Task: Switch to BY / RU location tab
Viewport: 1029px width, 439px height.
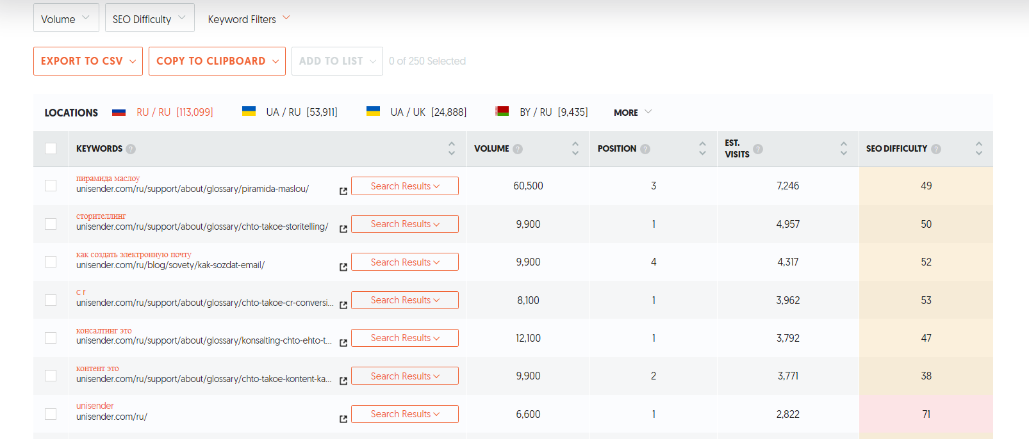Action: (x=554, y=112)
